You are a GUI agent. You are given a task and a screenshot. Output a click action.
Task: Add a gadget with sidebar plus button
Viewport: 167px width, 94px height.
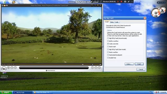(x=158, y=3)
